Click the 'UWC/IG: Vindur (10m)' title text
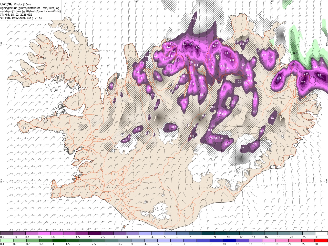The width and height of the screenshot is (328, 246). pos(16,4)
